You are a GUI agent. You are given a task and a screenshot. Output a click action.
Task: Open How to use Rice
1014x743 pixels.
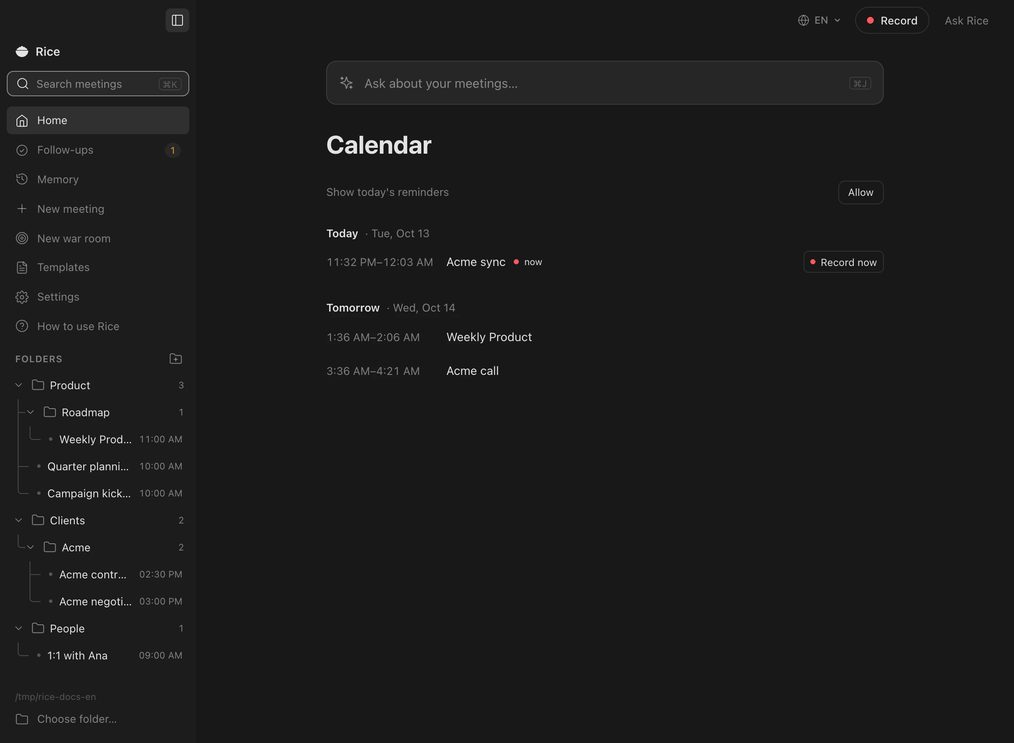[x=98, y=326]
